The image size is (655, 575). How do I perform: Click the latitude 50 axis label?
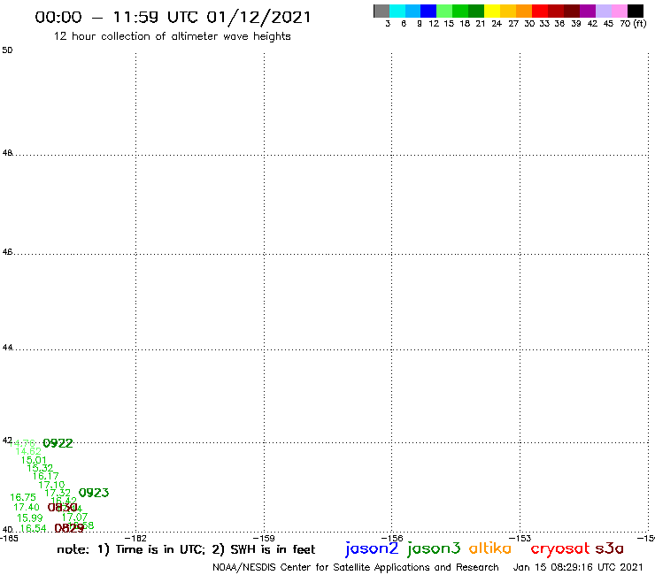[7, 50]
